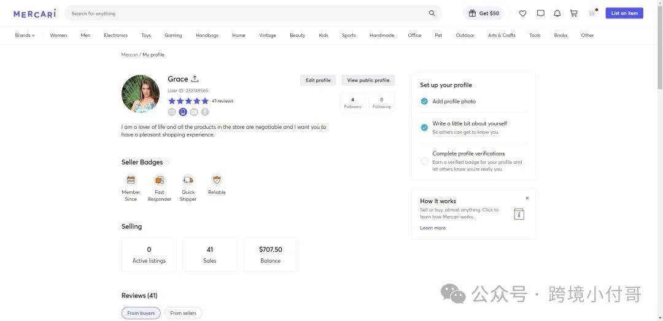Close the How it works card
Viewport: 663px width, 321px height.
click(x=527, y=198)
